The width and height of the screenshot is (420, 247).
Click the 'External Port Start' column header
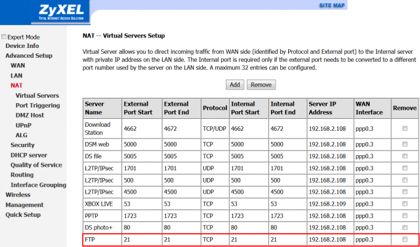(142, 108)
